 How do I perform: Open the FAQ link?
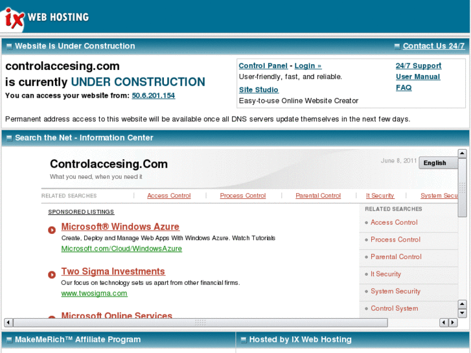(x=404, y=87)
